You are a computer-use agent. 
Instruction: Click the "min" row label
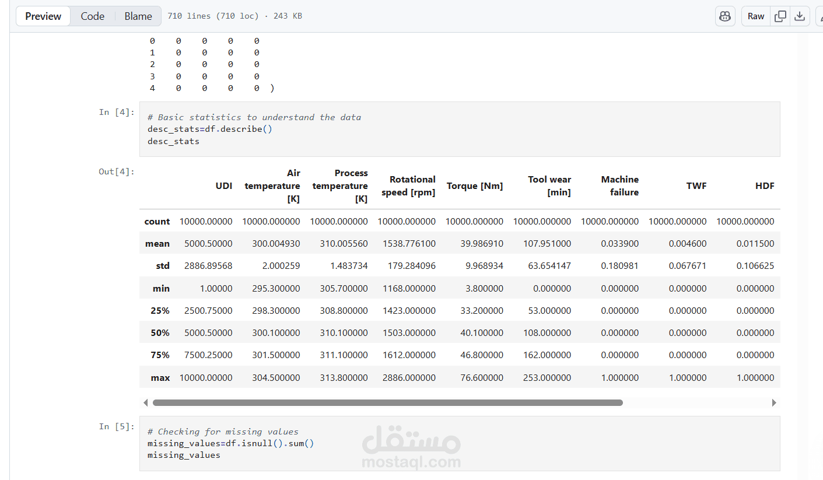click(162, 288)
